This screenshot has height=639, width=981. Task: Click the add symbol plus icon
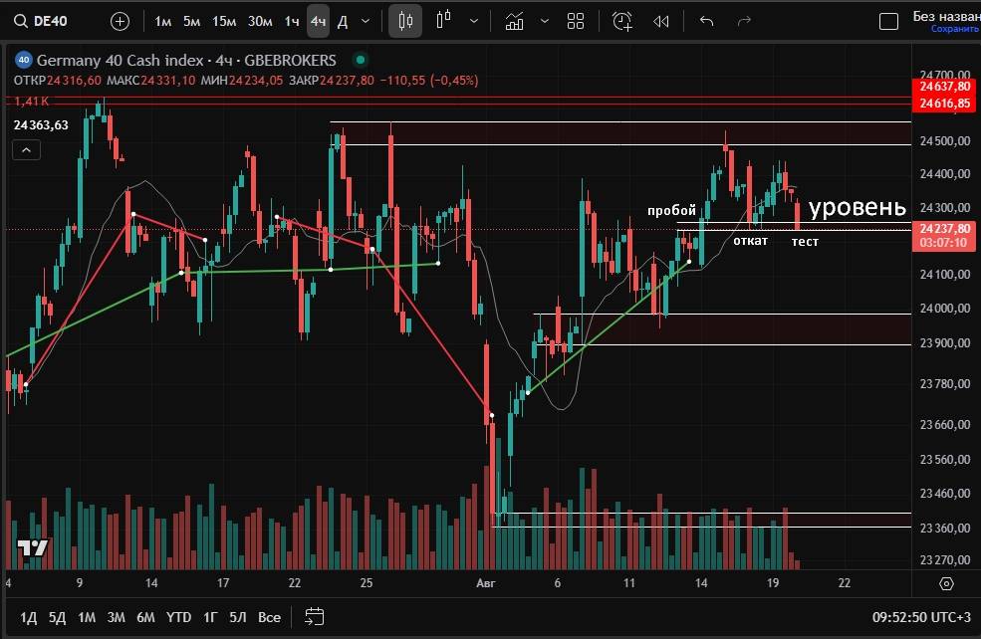tap(120, 21)
